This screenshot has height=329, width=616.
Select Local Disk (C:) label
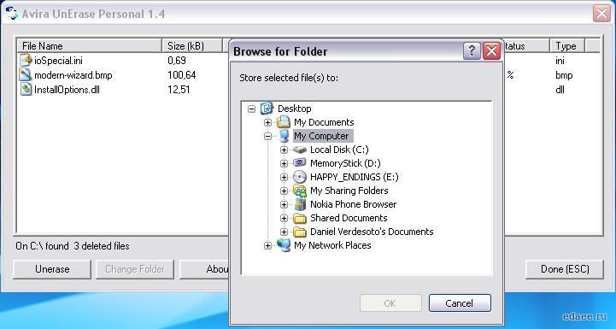coord(339,150)
